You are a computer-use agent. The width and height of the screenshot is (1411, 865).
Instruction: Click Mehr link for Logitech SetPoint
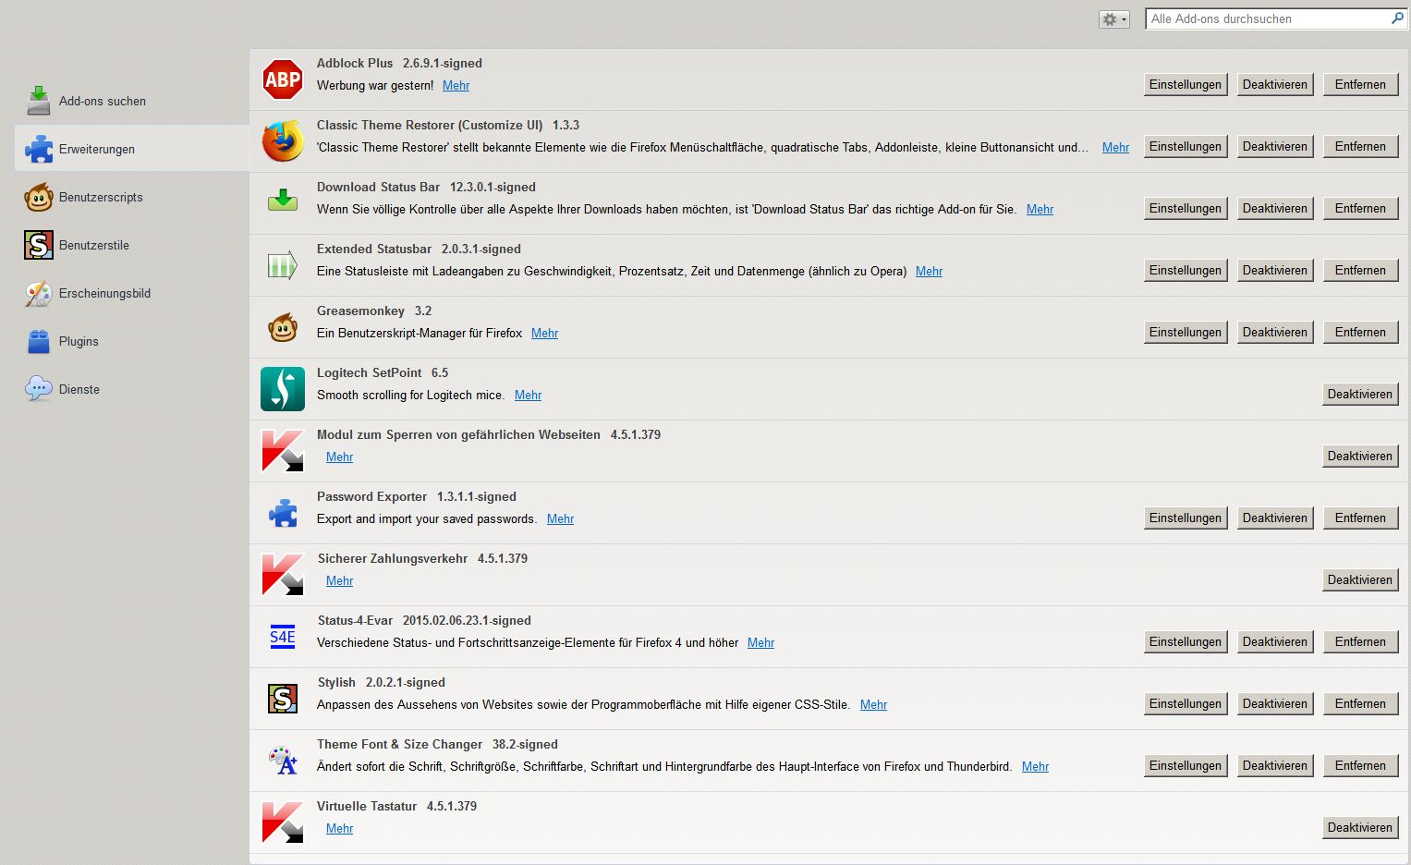528,396
